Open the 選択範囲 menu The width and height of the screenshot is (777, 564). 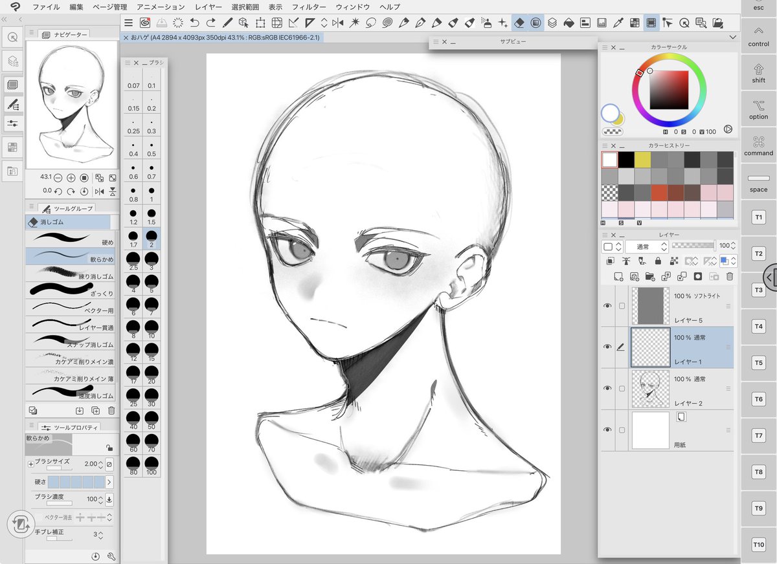point(245,6)
